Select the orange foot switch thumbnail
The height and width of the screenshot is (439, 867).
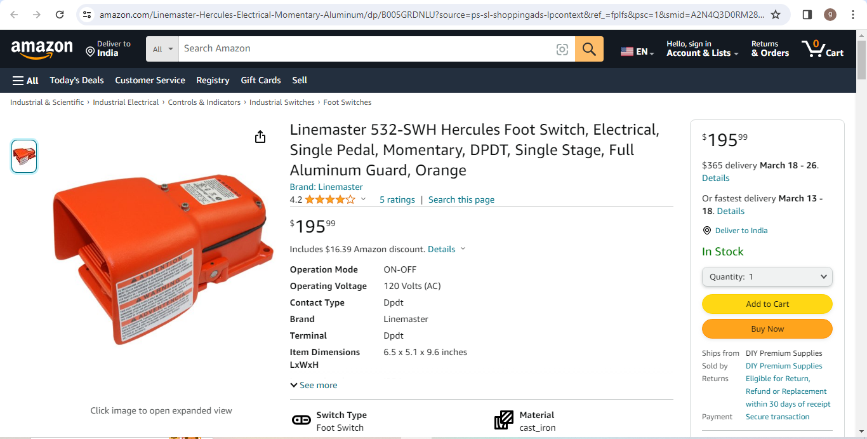pos(24,156)
